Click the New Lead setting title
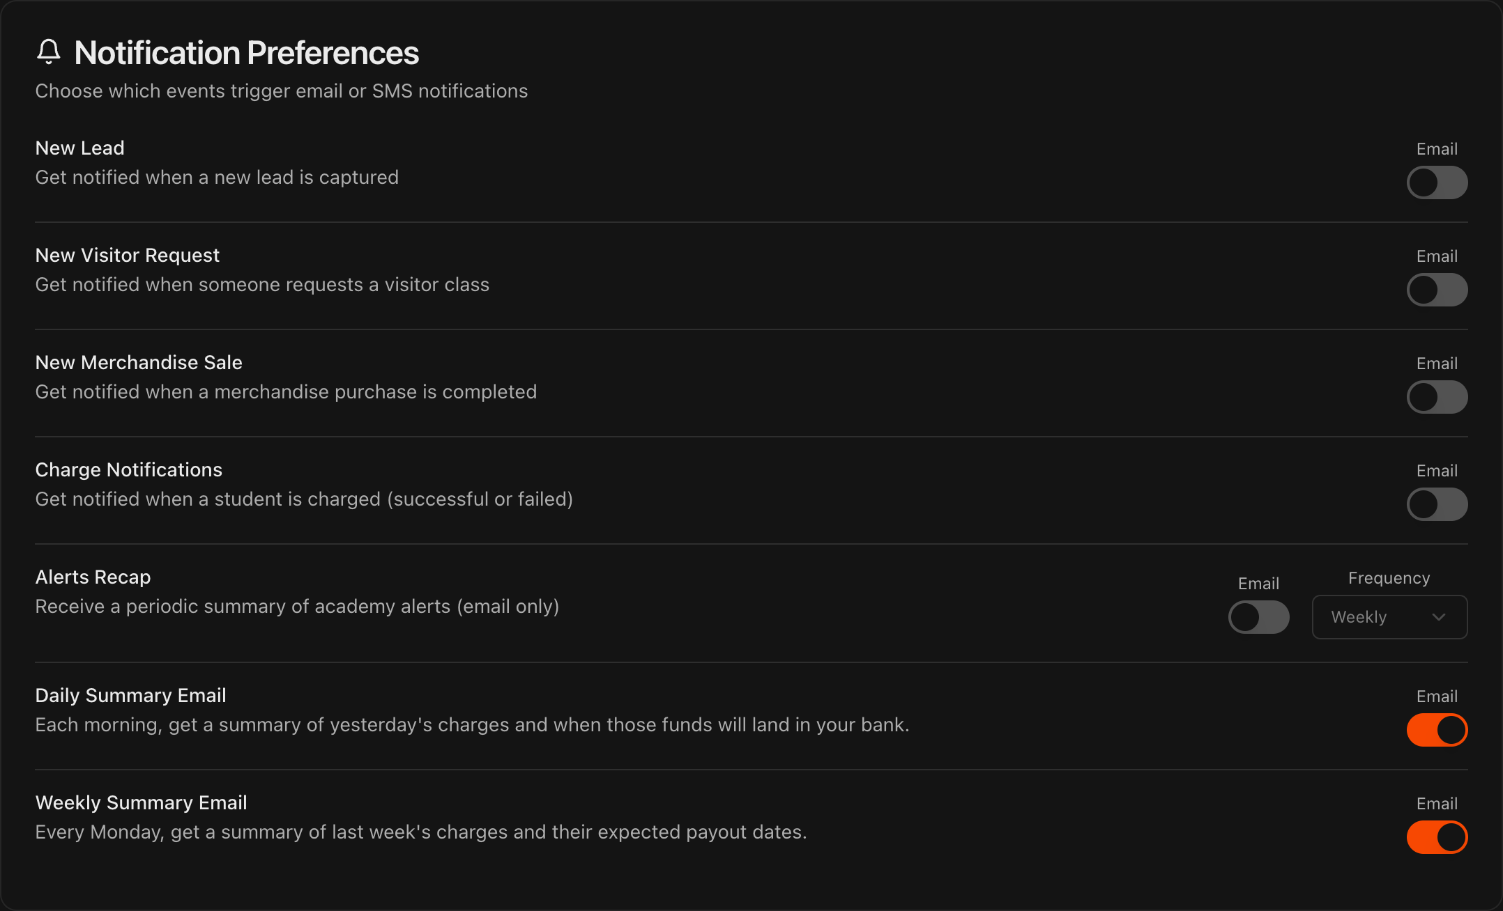 [x=80, y=148]
